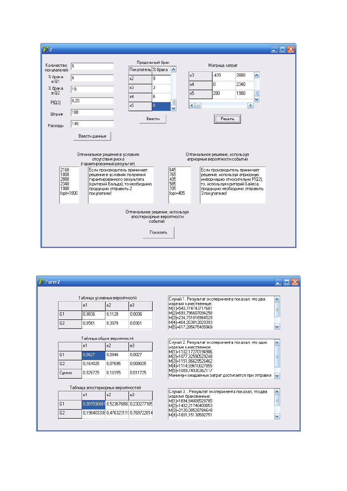
Task: Click scroll-up arrow of Случай 2 box
Action: point(277,343)
